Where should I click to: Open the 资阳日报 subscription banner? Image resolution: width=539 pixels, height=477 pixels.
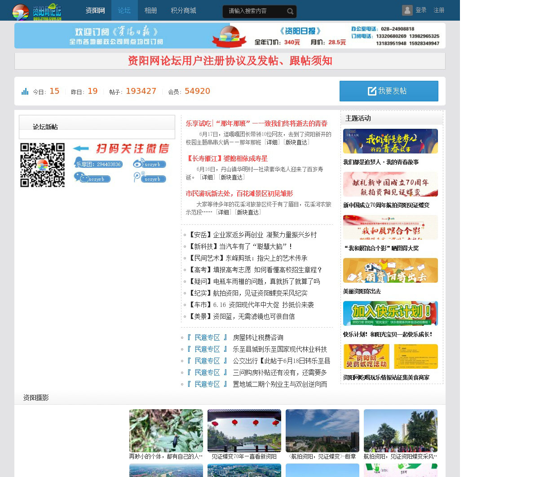230,35
